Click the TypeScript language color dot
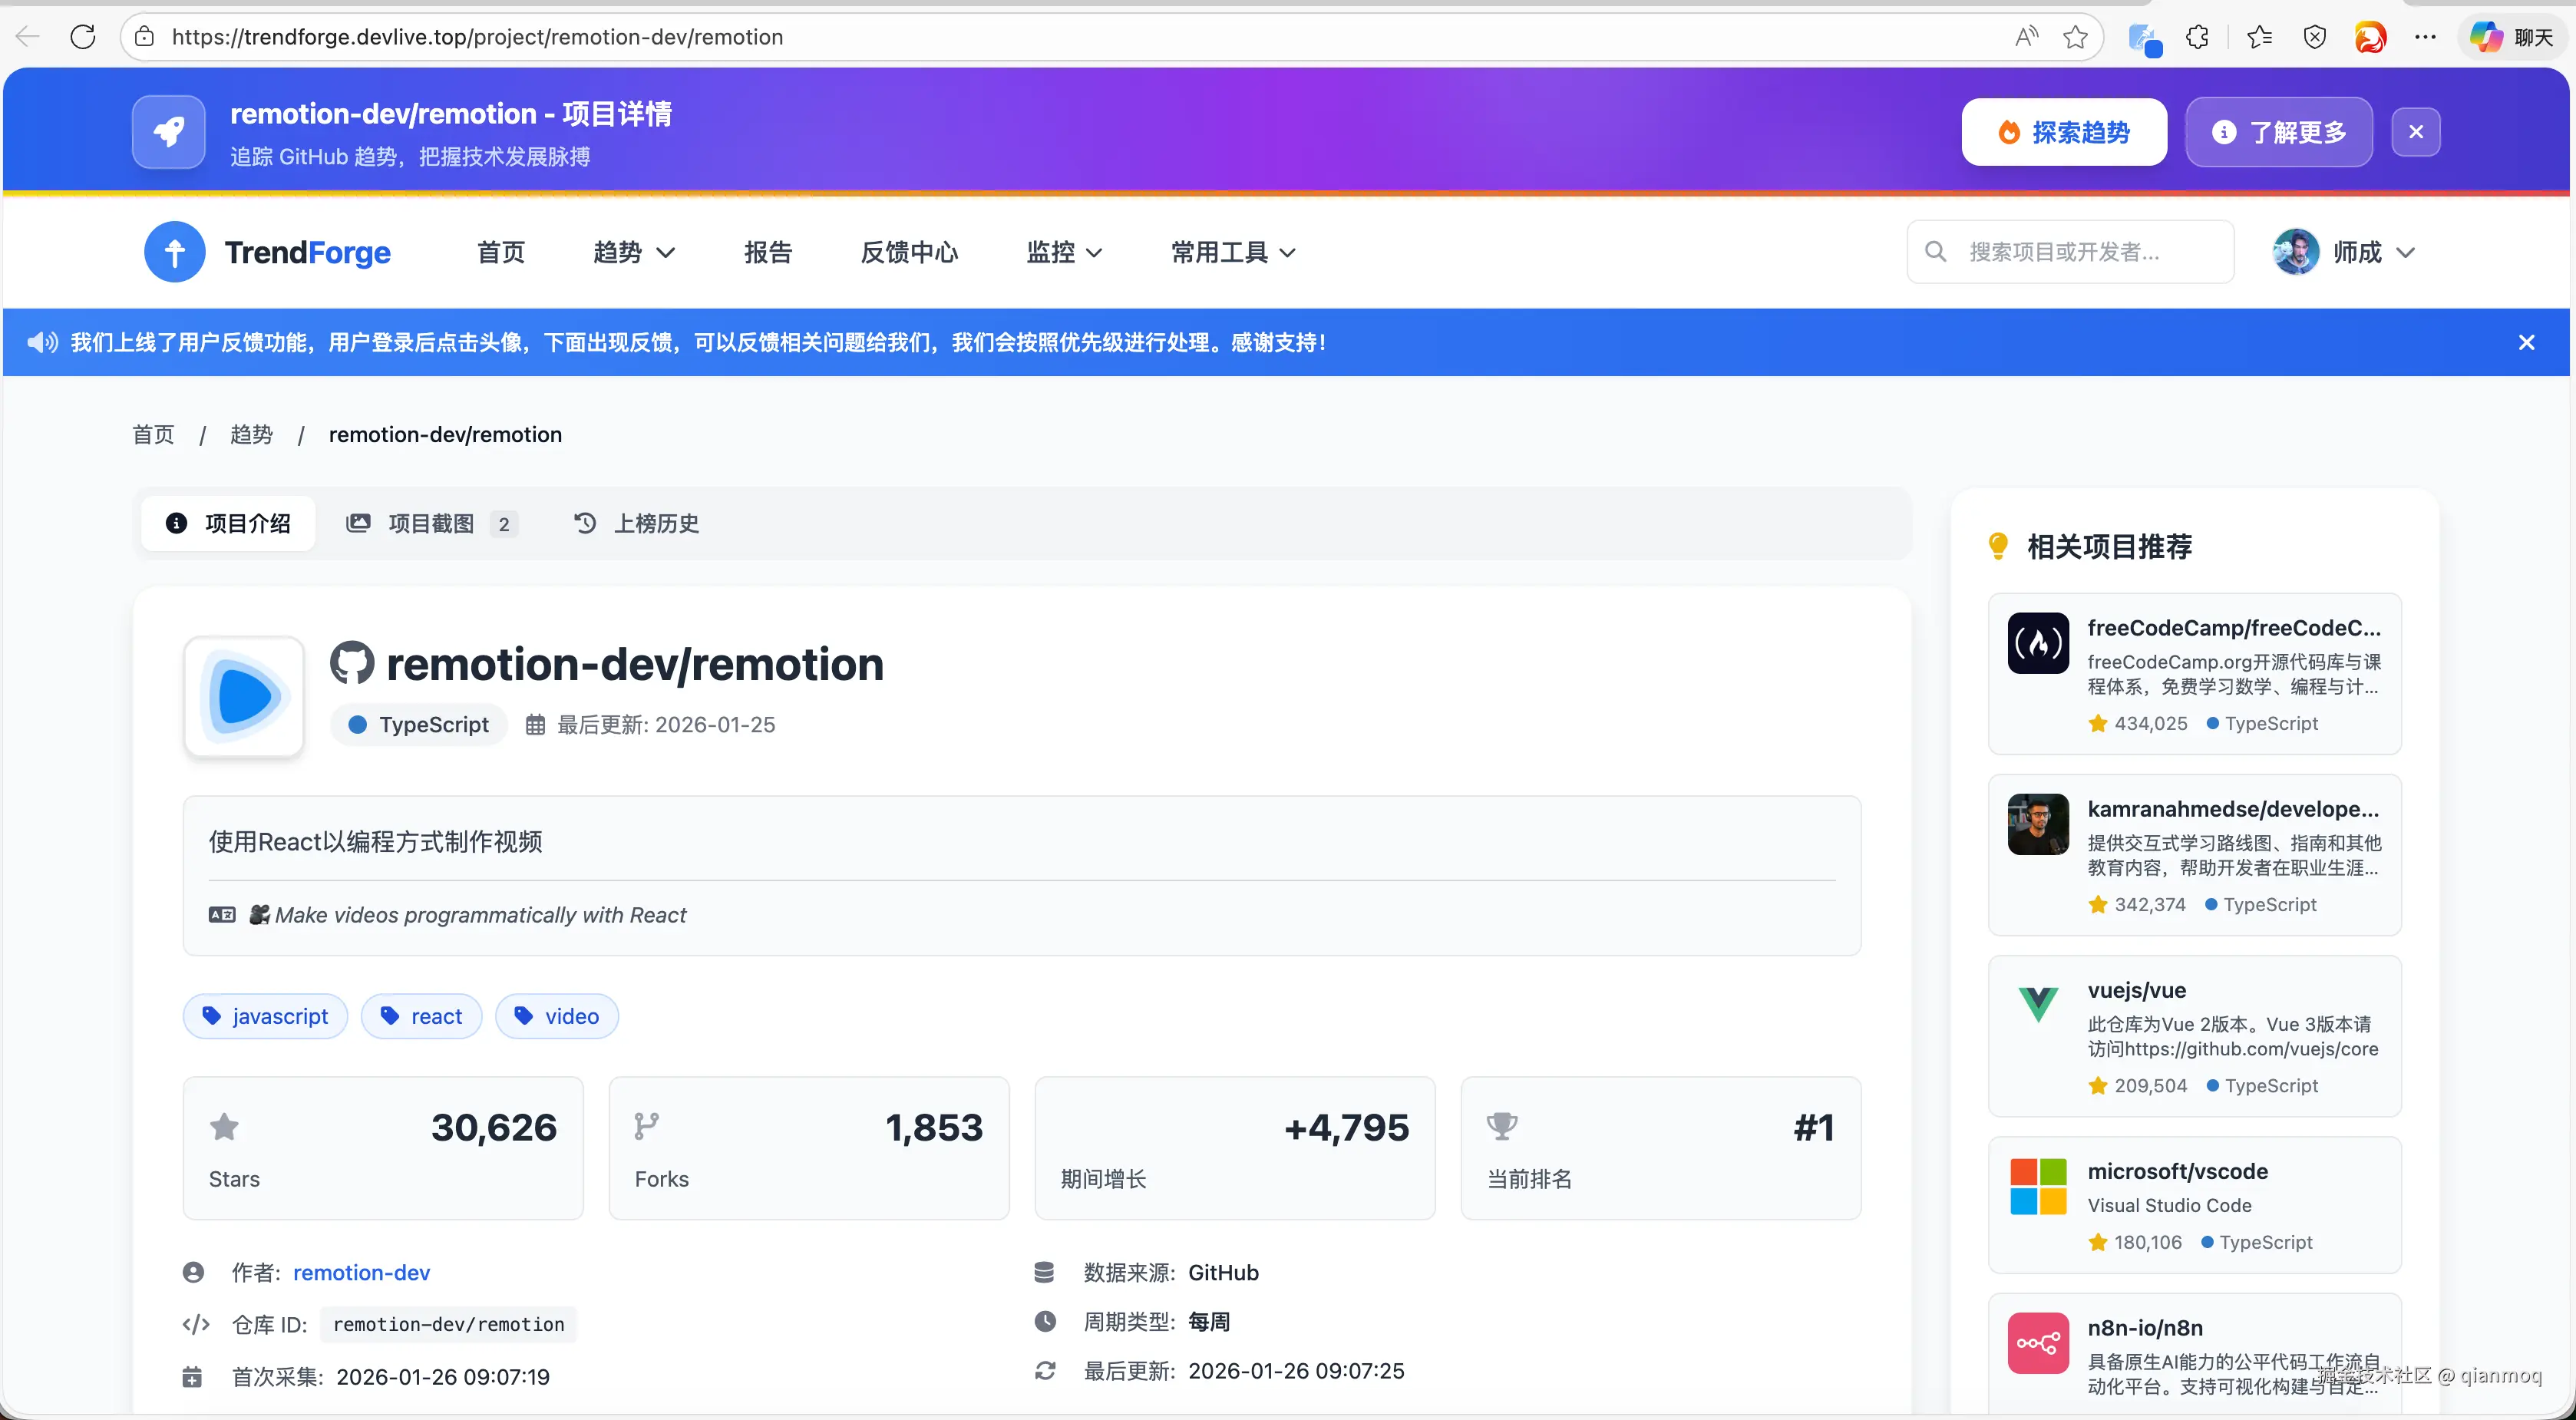2576x1420 pixels. click(357, 724)
